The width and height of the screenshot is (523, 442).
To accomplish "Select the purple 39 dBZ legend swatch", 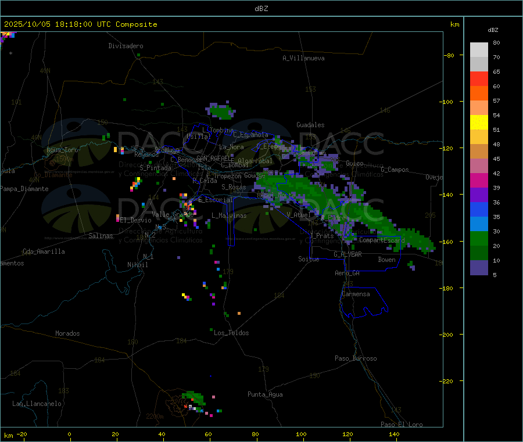I will (x=479, y=195).
